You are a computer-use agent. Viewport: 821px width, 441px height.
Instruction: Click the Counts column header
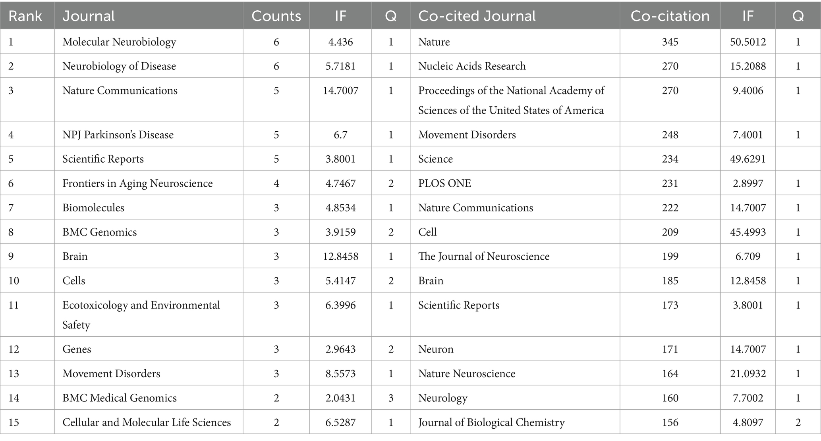pos(276,16)
